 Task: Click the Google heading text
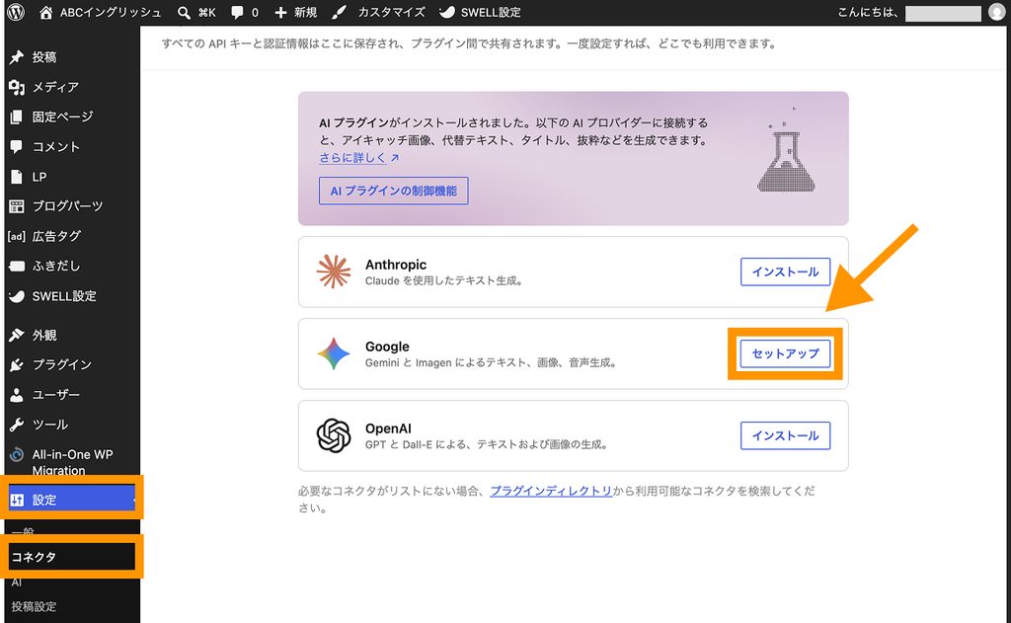pos(387,347)
